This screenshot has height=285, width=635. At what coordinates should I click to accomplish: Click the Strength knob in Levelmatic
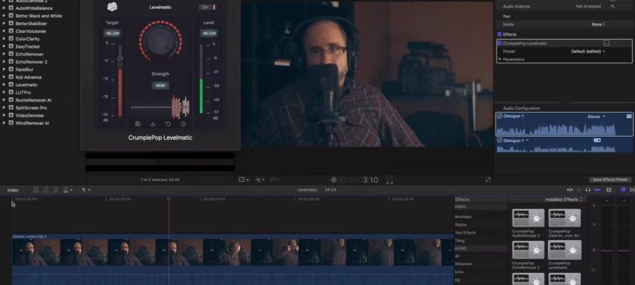[x=161, y=41]
